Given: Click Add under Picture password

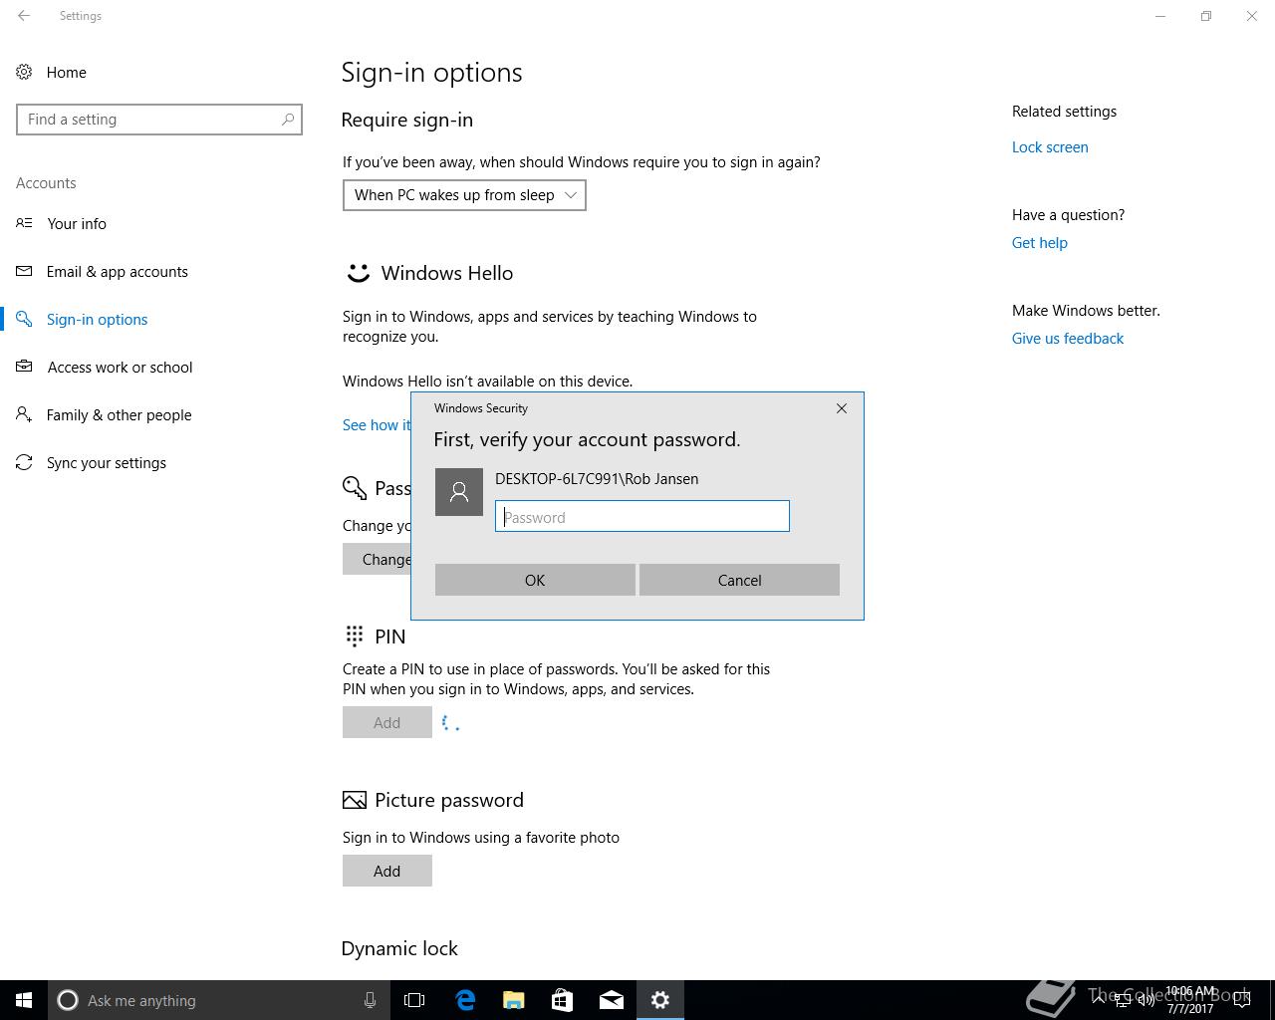Looking at the screenshot, I should [387, 871].
